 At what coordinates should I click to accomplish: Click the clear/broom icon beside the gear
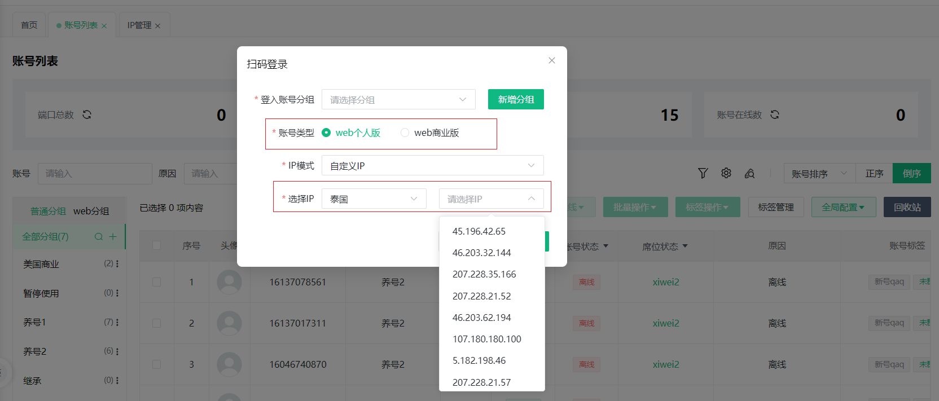(749, 173)
